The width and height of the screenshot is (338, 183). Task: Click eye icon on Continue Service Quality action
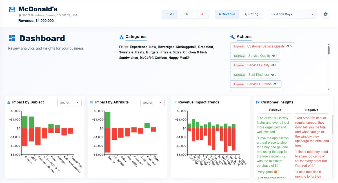point(273,56)
